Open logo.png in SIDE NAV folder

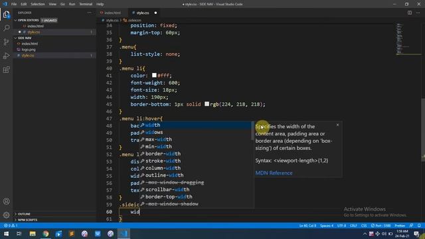click(x=29, y=50)
